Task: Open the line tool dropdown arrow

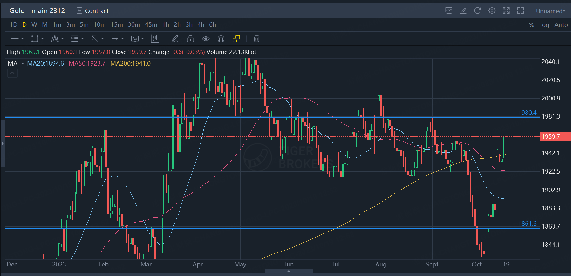Action: 22,39
